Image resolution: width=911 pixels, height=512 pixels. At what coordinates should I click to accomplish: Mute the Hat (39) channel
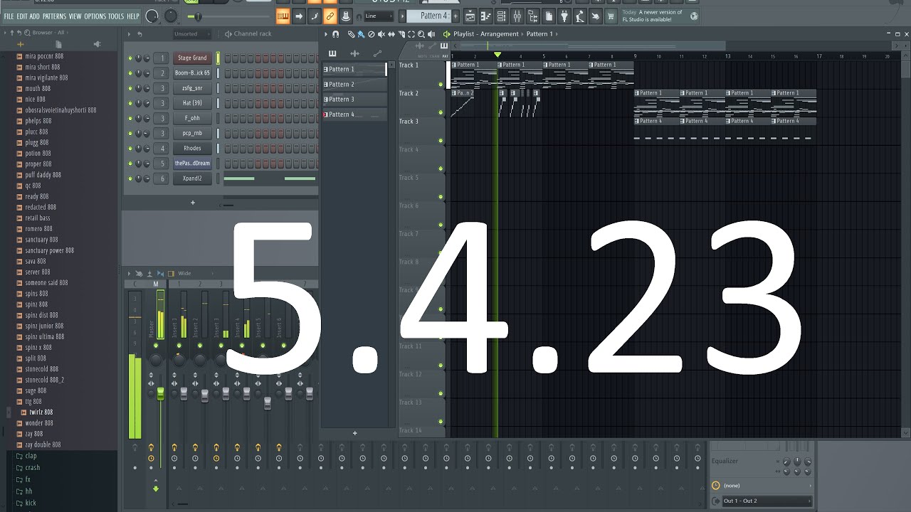[130, 103]
